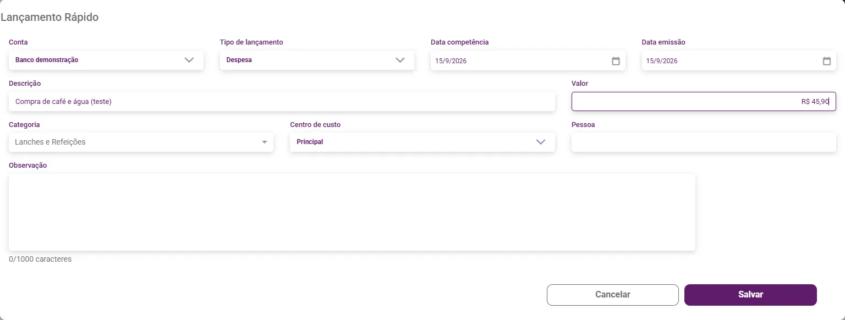Click the 'Categoria' label
This screenshot has width=845, height=320.
[x=24, y=125]
